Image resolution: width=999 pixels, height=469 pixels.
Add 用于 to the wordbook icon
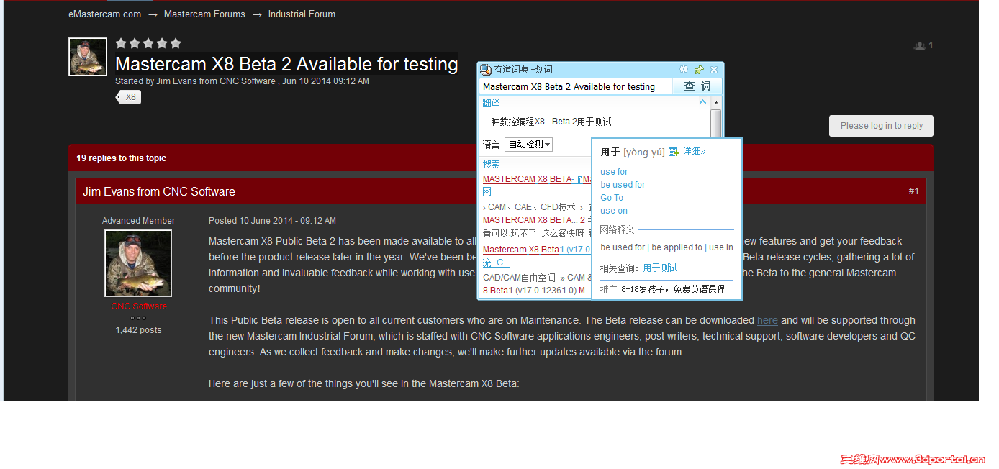(674, 152)
